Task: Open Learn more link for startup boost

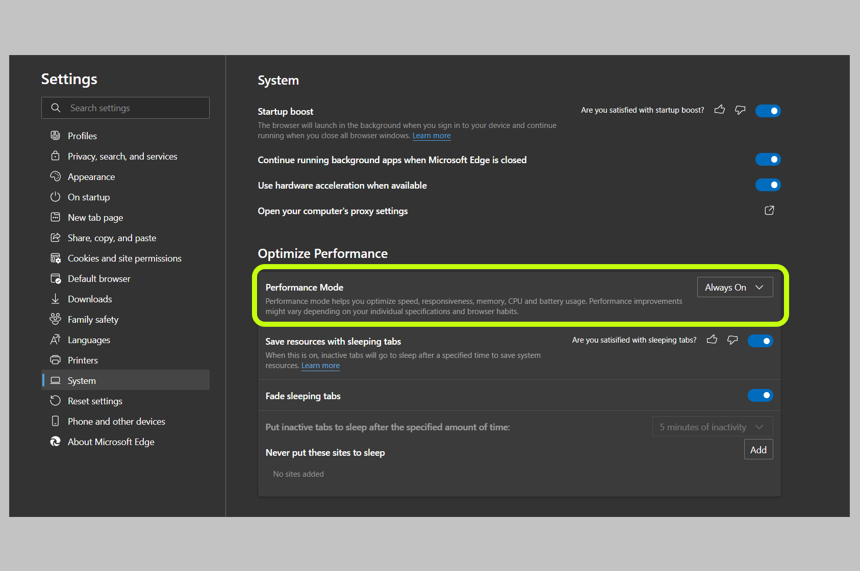Action: pyautogui.click(x=432, y=136)
